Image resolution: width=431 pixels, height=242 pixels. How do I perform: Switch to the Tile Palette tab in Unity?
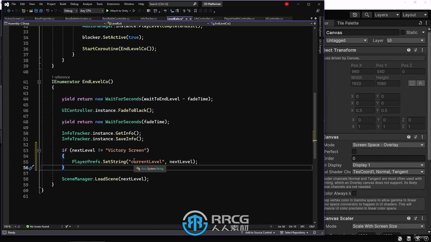[x=348, y=23]
